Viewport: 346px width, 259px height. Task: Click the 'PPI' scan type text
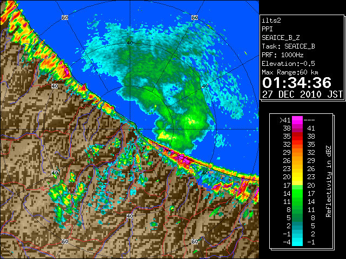click(267, 29)
